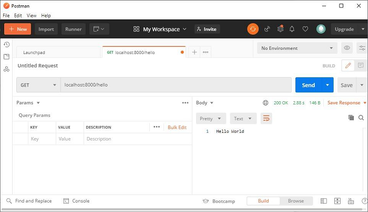This screenshot has width=368, height=212.
Task: Open the History sidebar icon
Action: [x=6, y=45]
